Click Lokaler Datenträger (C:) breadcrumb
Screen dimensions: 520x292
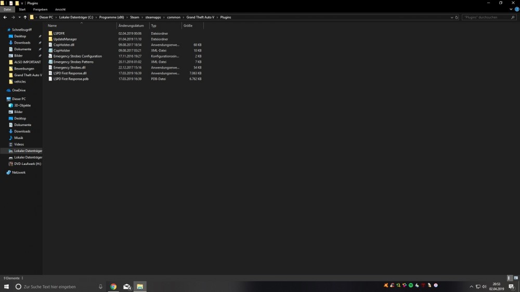pos(76,17)
